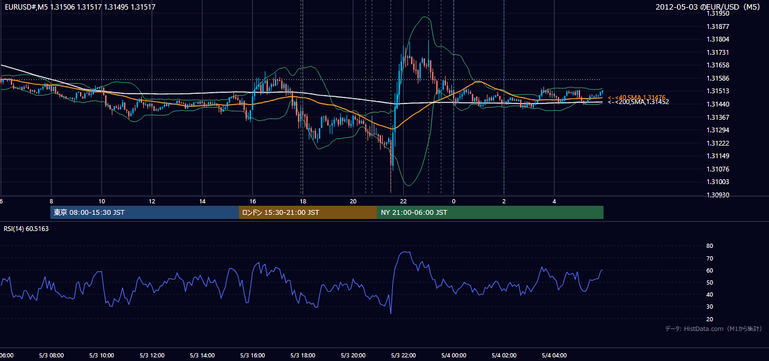The height and width of the screenshot is (361, 769).
Task: Click price axis label 1.31877
Action: [717, 26]
